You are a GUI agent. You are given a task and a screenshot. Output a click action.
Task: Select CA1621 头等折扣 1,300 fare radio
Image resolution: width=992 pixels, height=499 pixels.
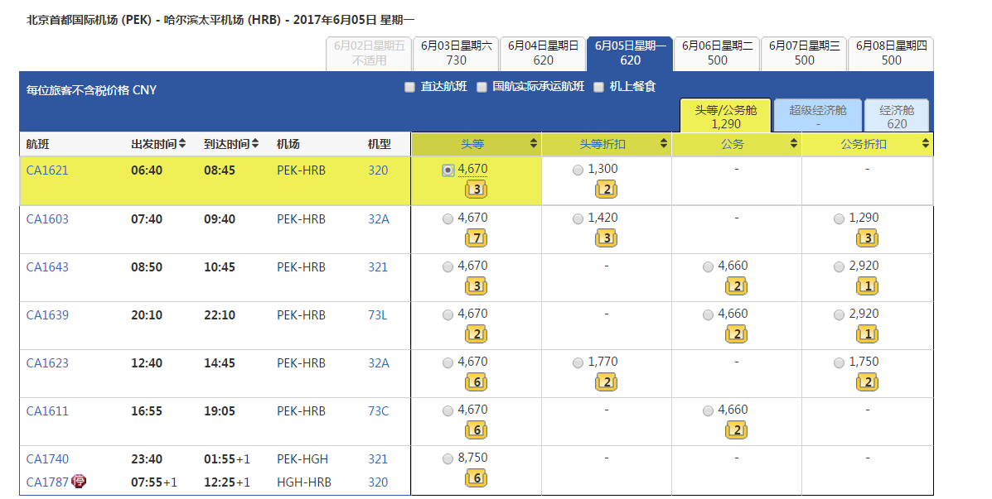[x=578, y=170]
